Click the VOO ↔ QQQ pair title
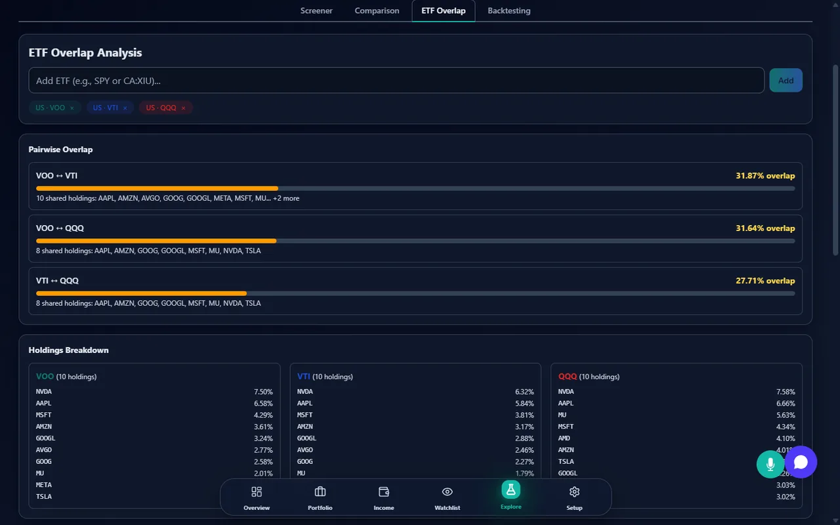Image resolution: width=840 pixels, height=525 pixels. point(60,228)
